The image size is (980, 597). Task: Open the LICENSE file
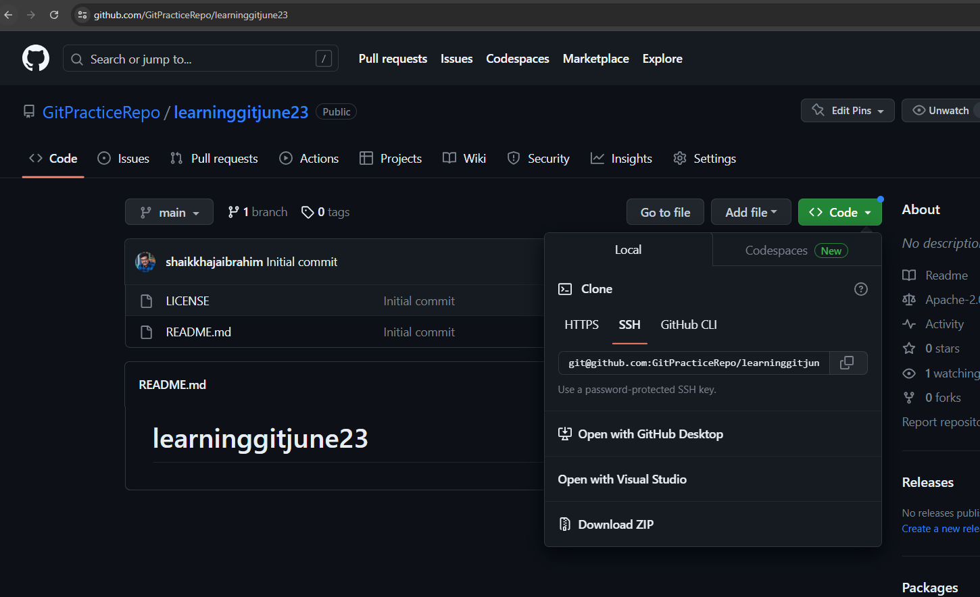(187, 301)
